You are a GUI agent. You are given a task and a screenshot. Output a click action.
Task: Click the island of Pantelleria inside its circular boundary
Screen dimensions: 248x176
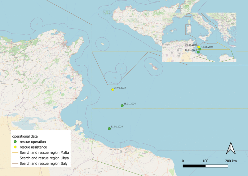click(x=103, y=44)
